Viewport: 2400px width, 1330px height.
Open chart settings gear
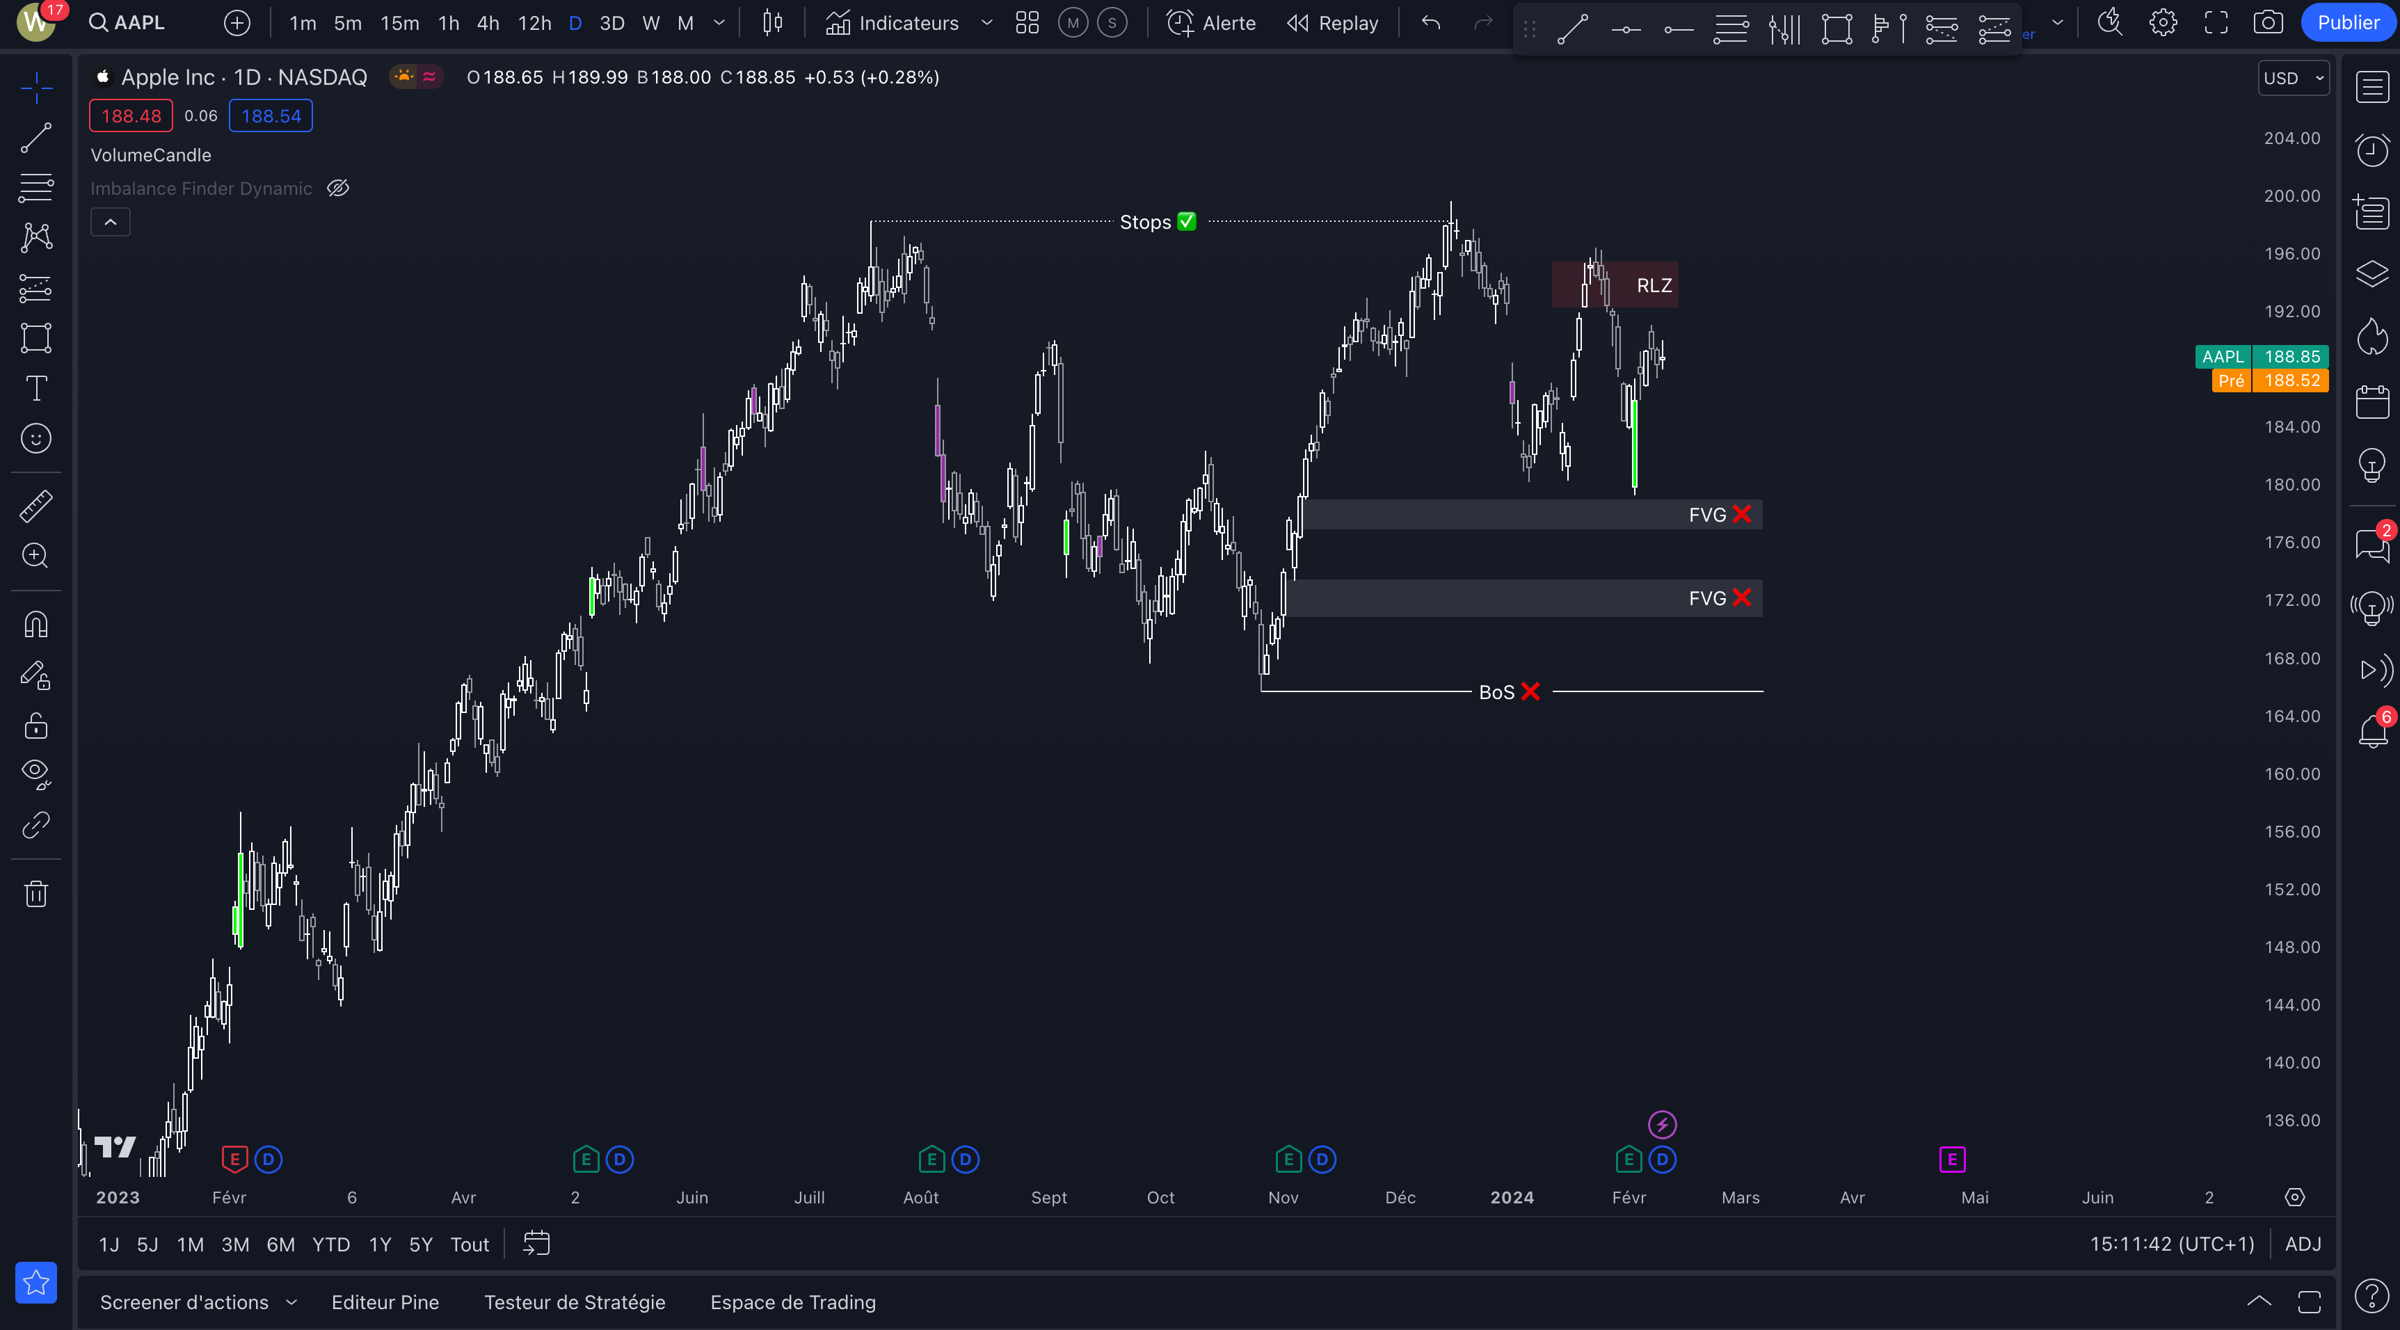click(x=2162, y=22)
